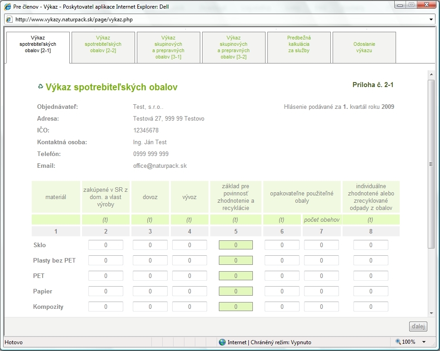Select the PET dovoz input field
Image resolution: width=440 pixels, height=351 pixels.
point(150,276)
